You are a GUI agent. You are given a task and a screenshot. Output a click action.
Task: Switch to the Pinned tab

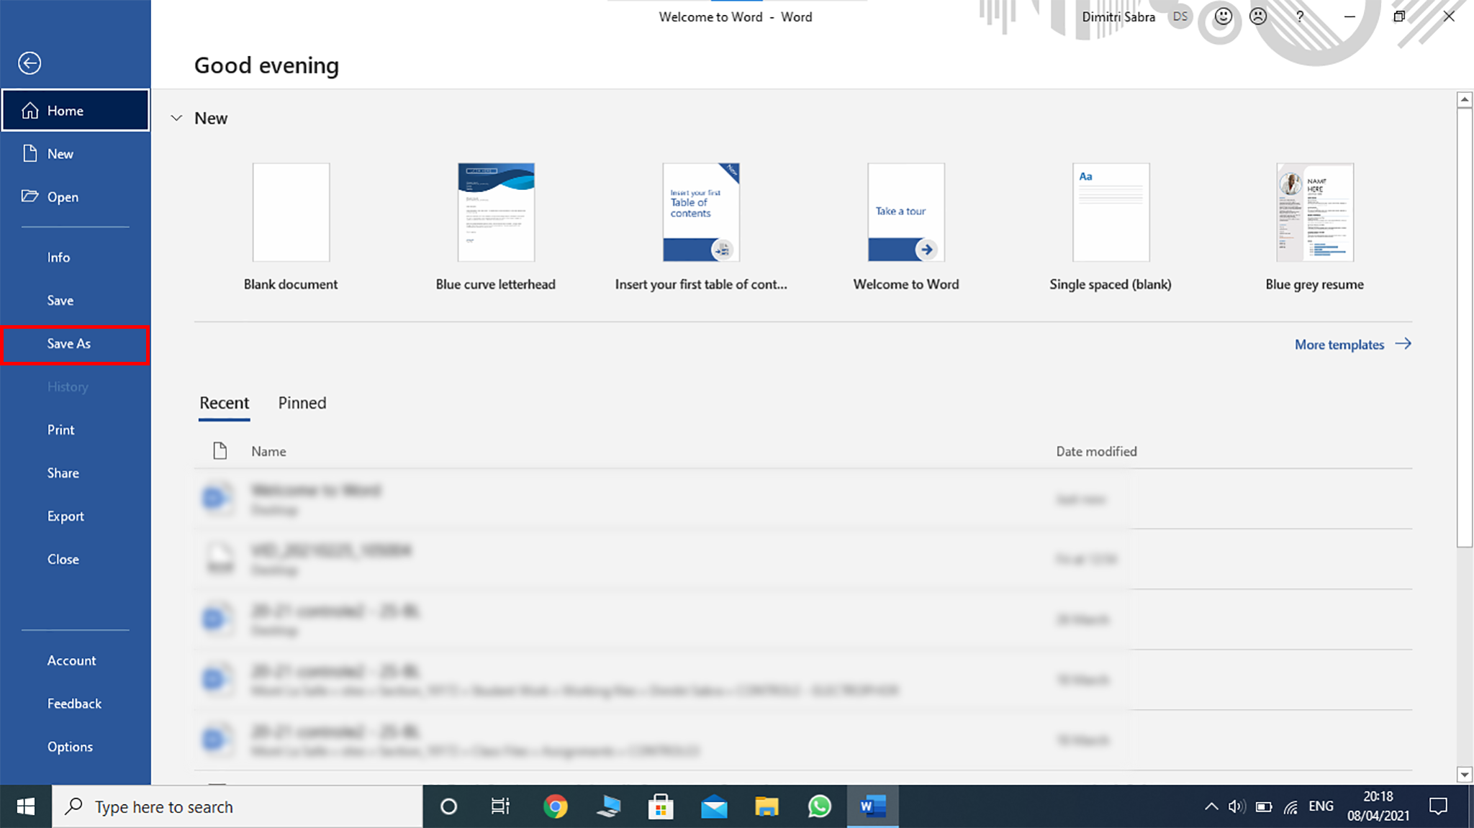302,403
